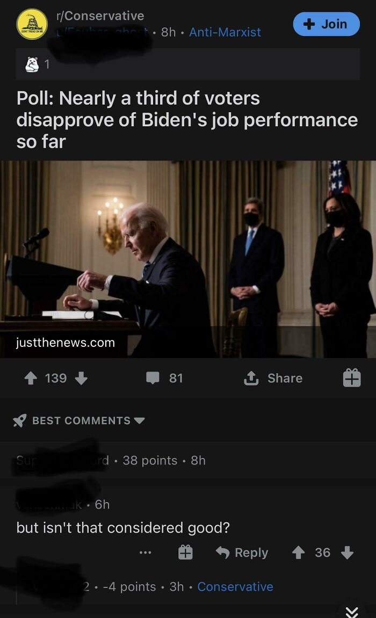376x618 pixels.
Task: Join the r/Conservative community
Action: 327,24
